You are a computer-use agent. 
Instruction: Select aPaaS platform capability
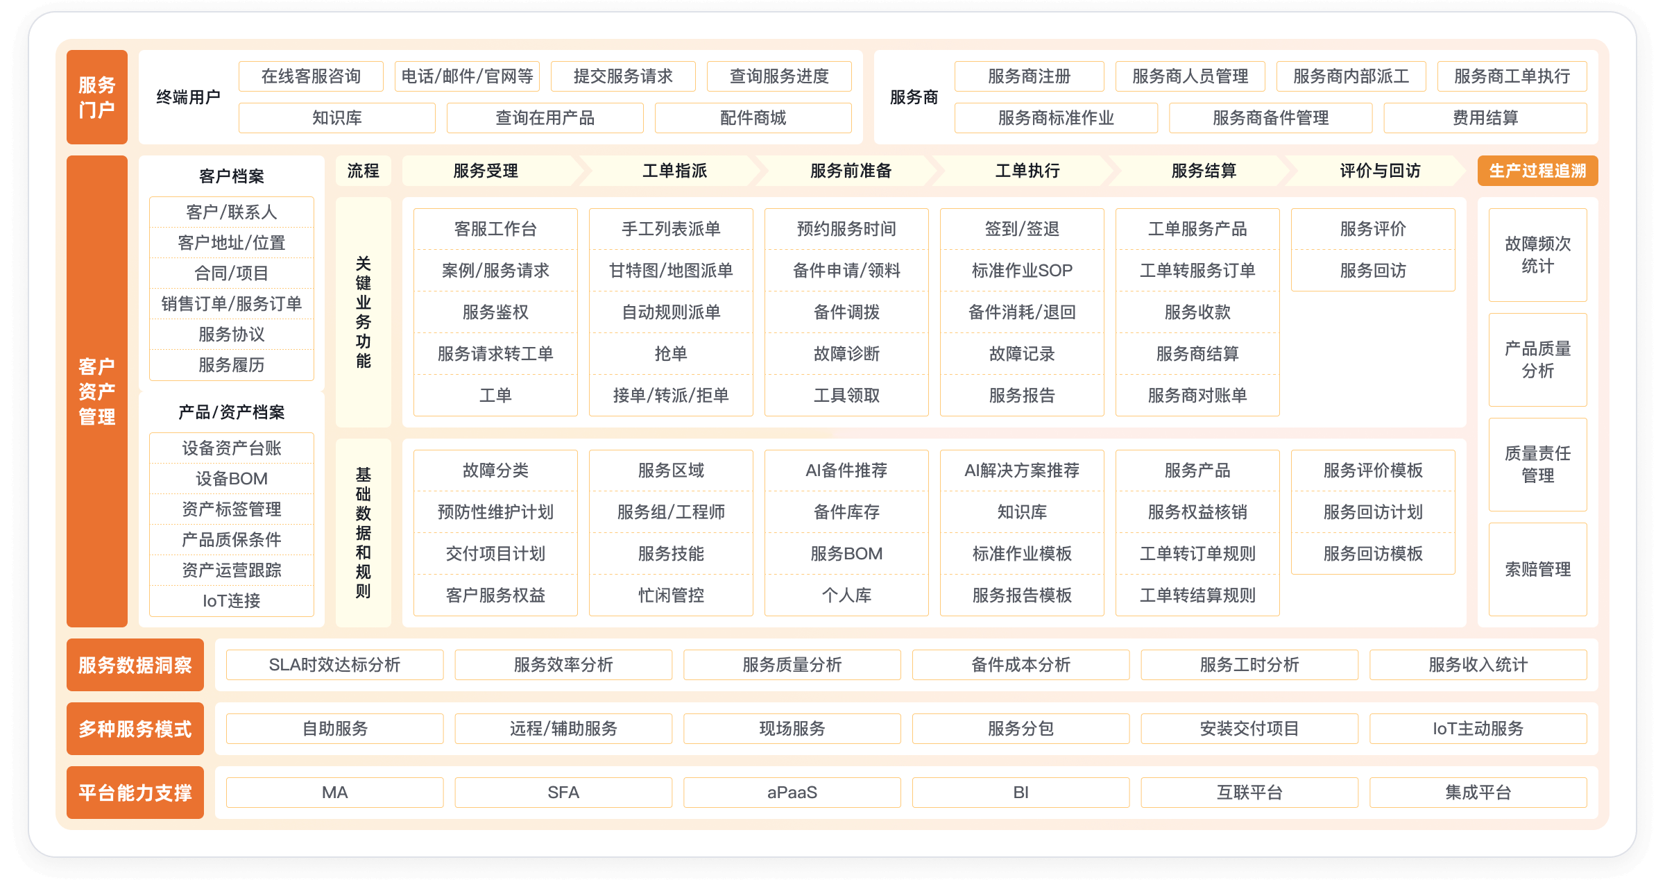click(792, 793)
